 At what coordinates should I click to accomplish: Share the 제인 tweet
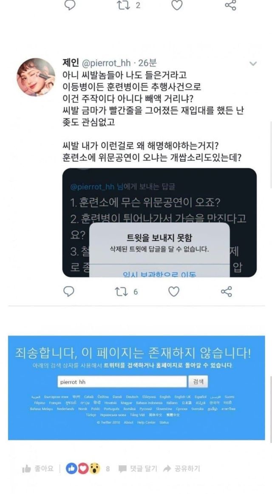pos(226,291)
